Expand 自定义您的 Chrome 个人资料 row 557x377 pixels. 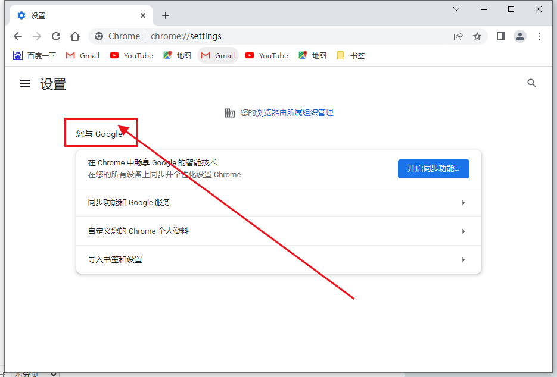279,231
